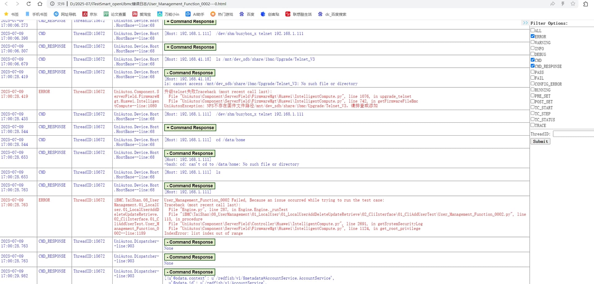This screenshot has width=594, height=284.
Task: Enable the CONFIG_ERROR filter checkbox
Action: [532, 84]
